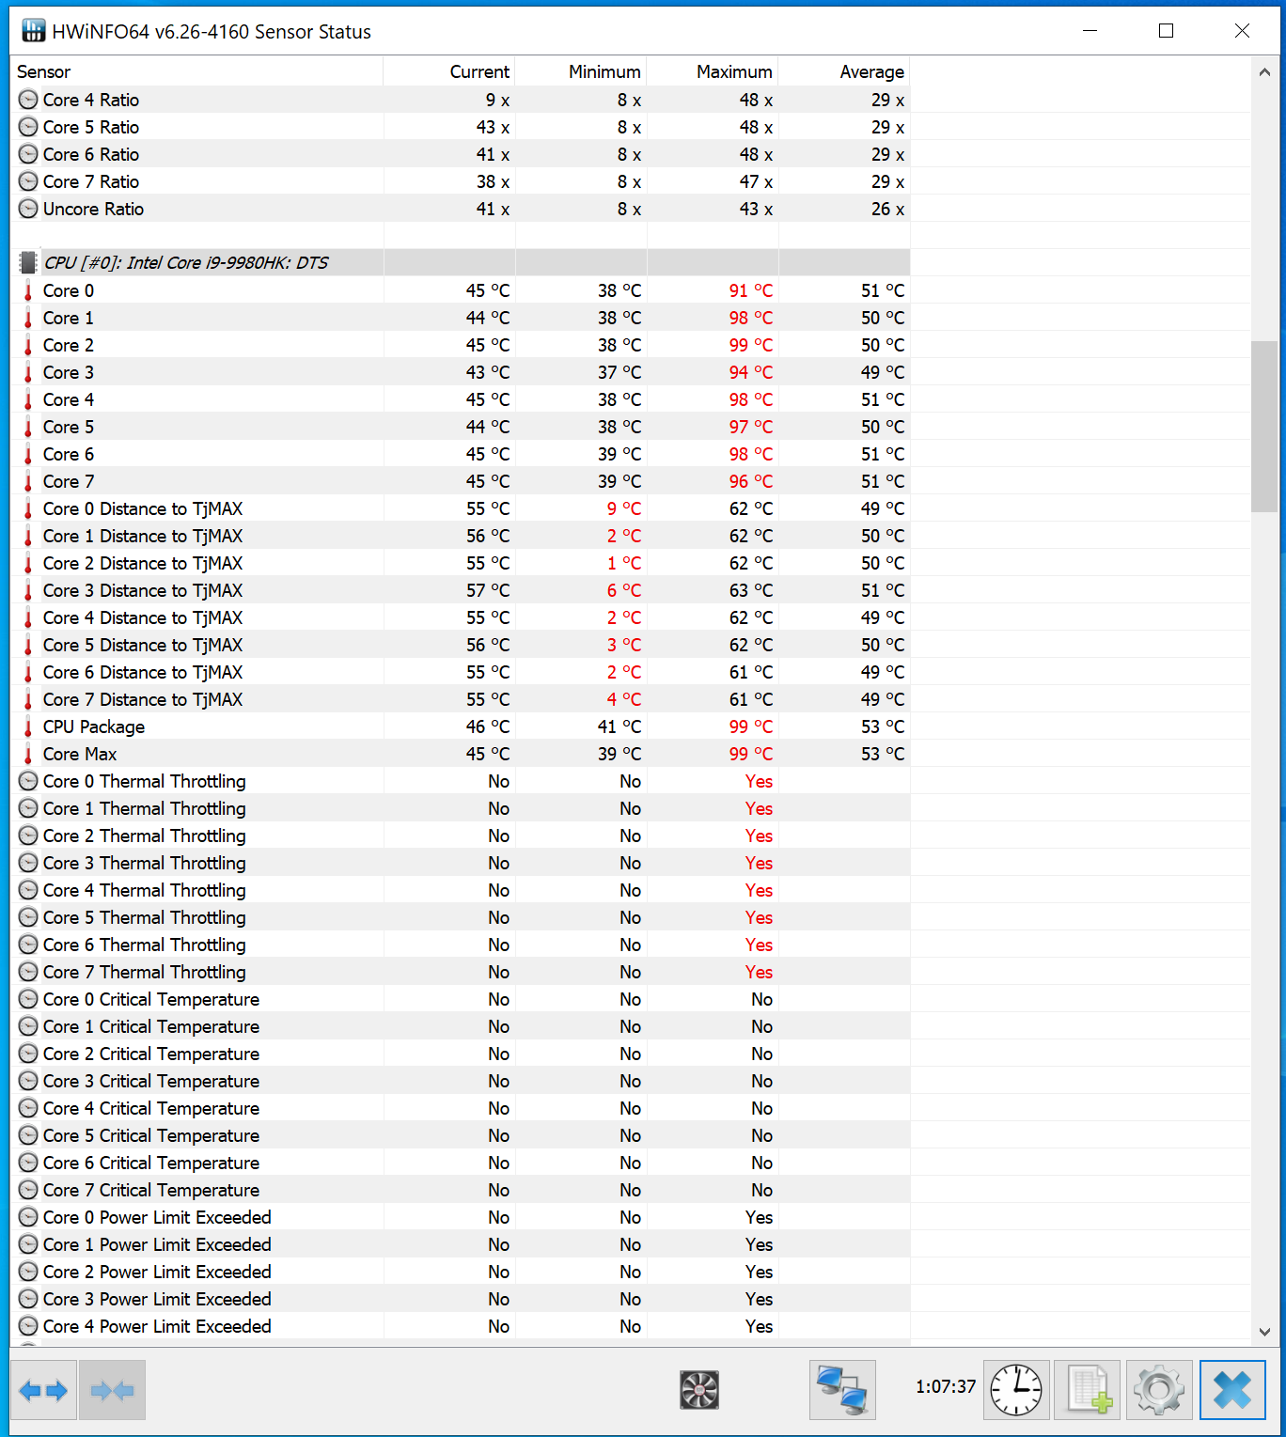This screenshot has width=1286, height=1437.
Task: Select Core 6 Critical Temperature row
Action: [461, 1163]
